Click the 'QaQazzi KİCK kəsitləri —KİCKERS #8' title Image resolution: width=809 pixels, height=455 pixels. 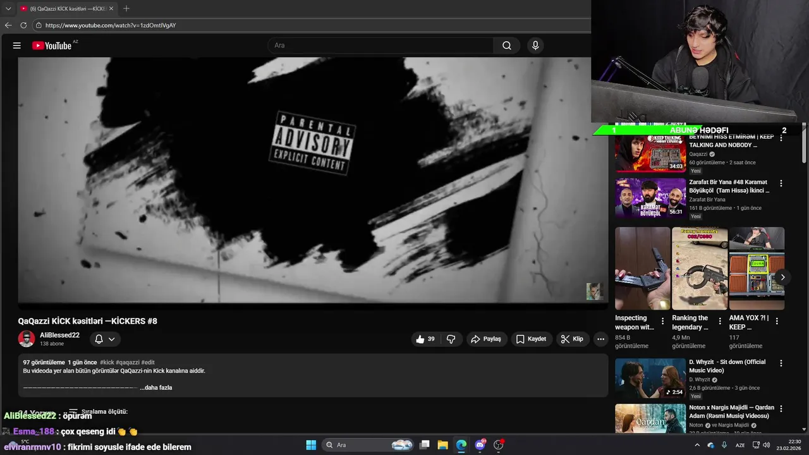pyautogui.click(x=88, y=321)
